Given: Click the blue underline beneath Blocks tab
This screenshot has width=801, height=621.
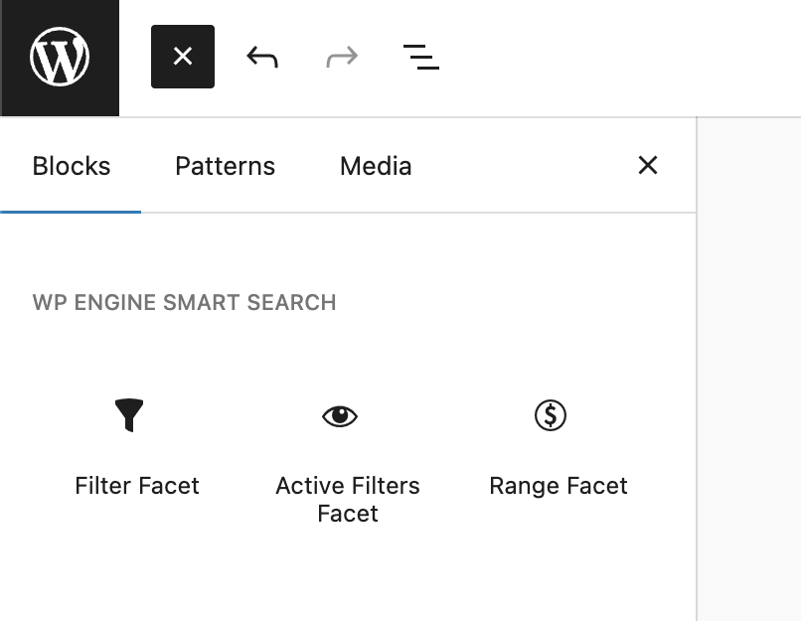Looking at the screenshot, I should point(72,212).
